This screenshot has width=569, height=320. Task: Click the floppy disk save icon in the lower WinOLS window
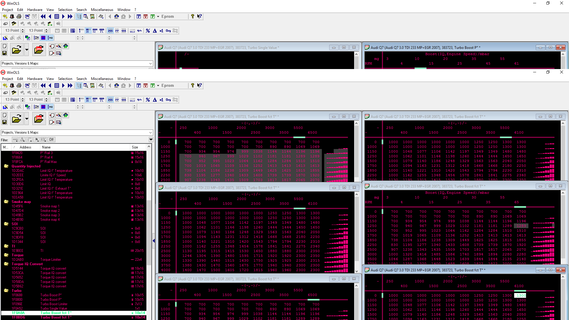4,122
